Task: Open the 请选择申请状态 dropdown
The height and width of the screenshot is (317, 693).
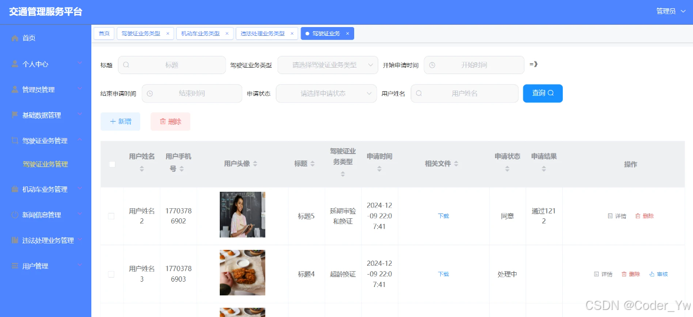Action: click(x=326, y=94)
